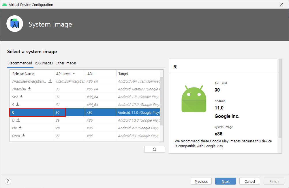Go to the Previous step
This screenshot has width=289, height=188.
coord(201,181)
